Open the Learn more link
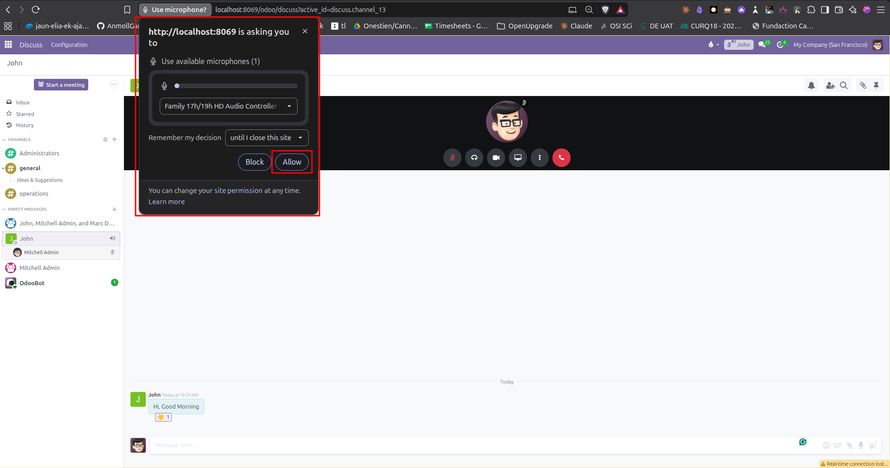 [167, 202]
